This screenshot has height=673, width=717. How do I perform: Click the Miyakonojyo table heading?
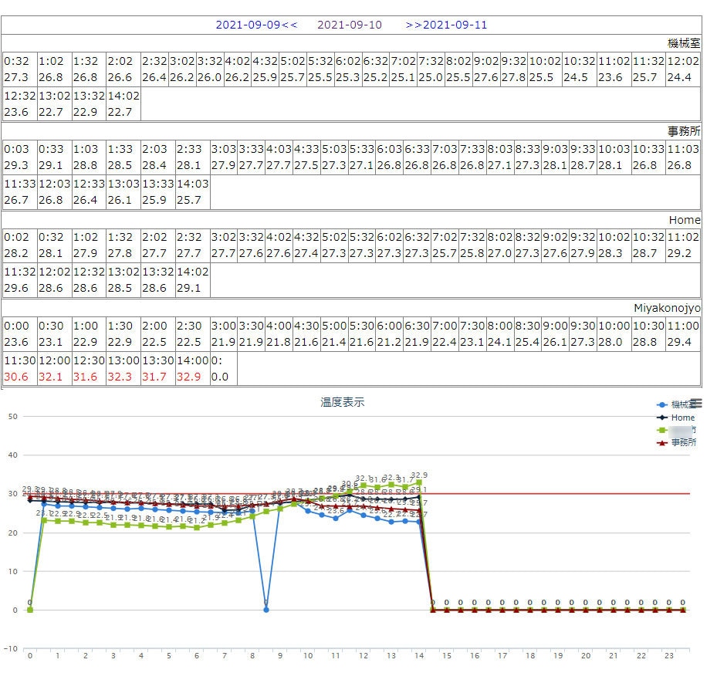tap(667, 308)
